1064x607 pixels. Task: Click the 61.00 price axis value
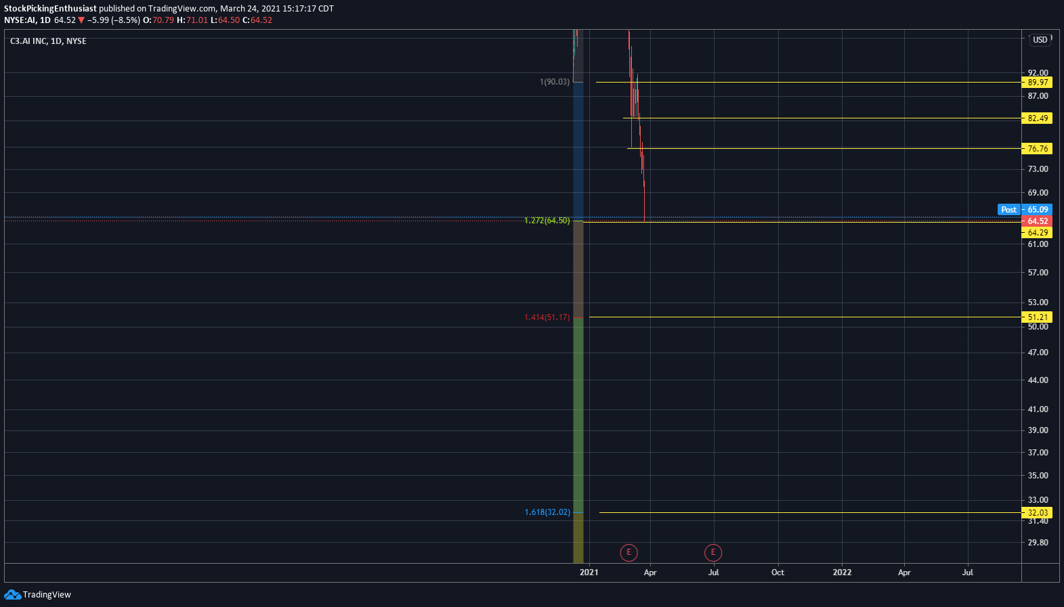pos(1038,244)
